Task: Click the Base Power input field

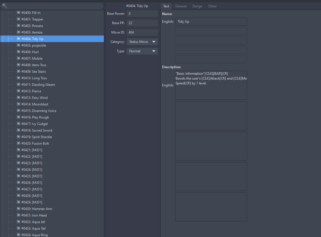Action: pos(142,13)
